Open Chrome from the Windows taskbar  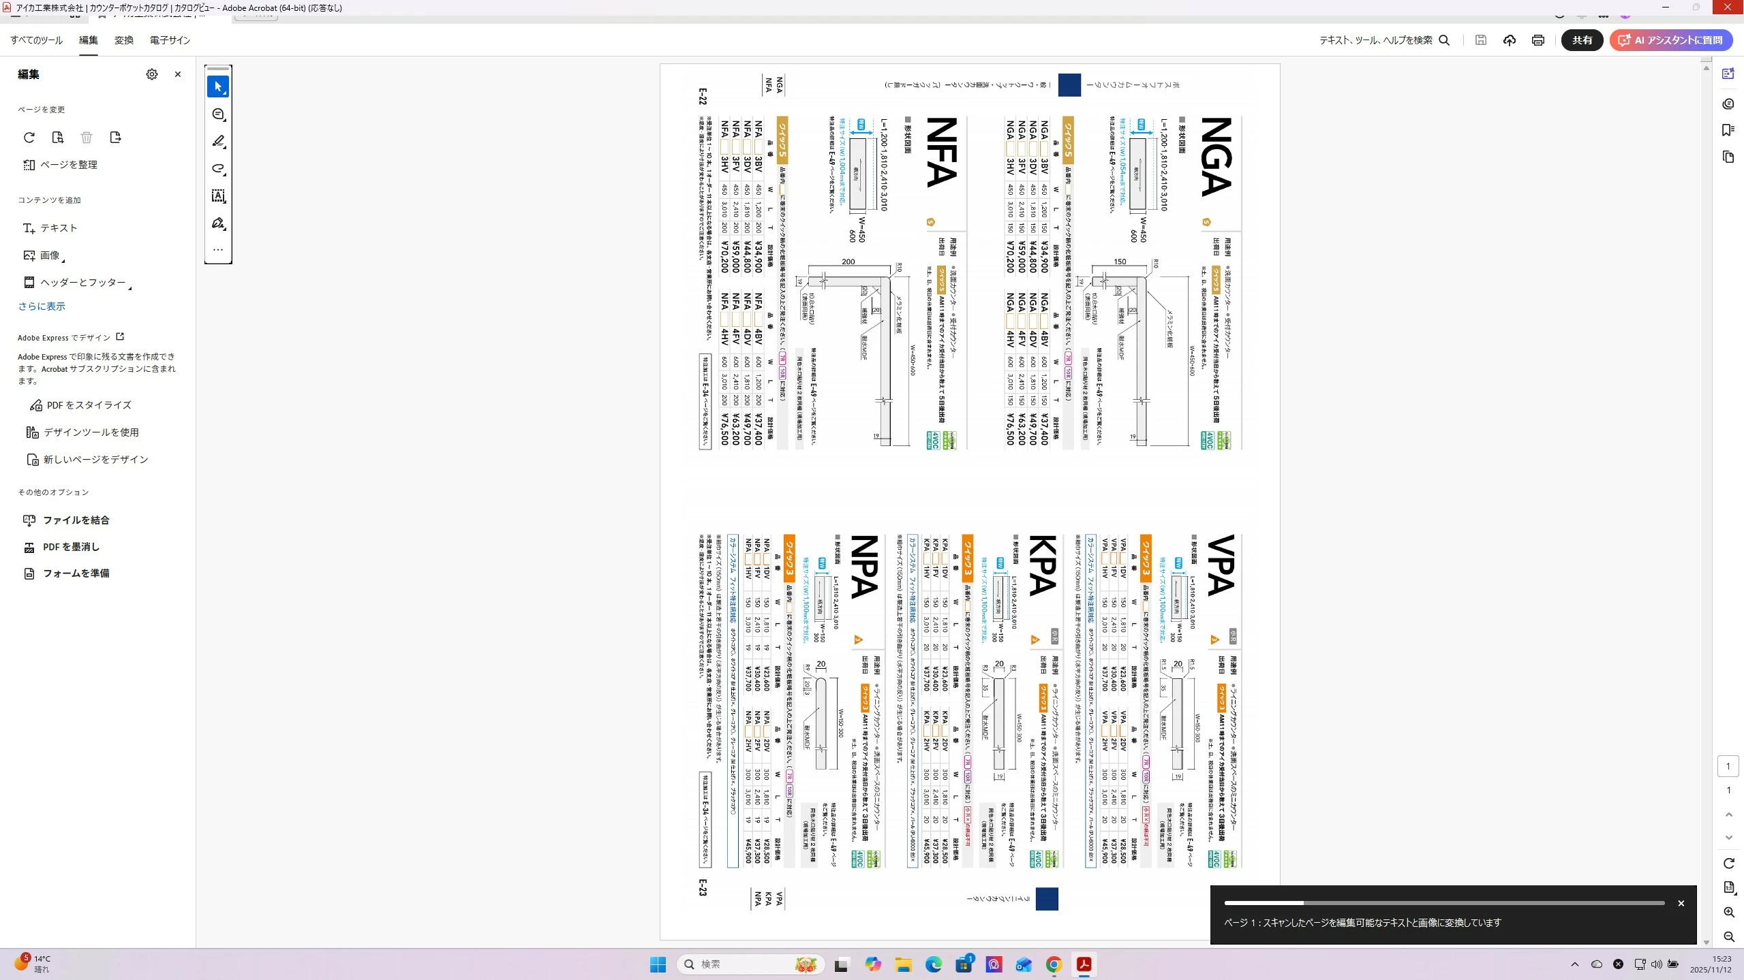pyautogui.click(x=1054, y=964)
